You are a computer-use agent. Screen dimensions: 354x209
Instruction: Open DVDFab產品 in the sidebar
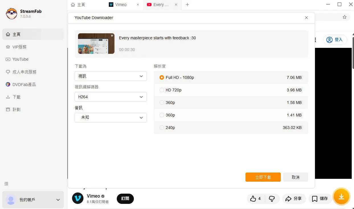tap(33, 84)
